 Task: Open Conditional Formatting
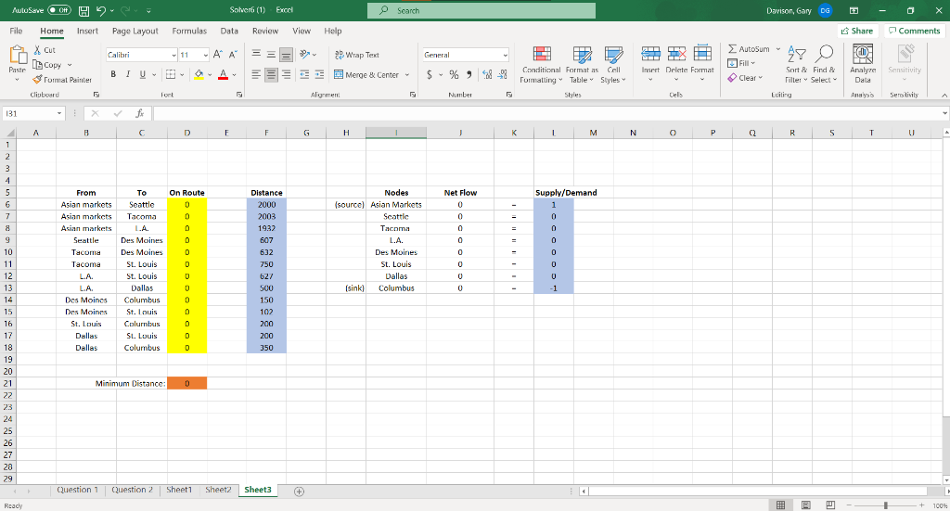(x=542, y=66)
